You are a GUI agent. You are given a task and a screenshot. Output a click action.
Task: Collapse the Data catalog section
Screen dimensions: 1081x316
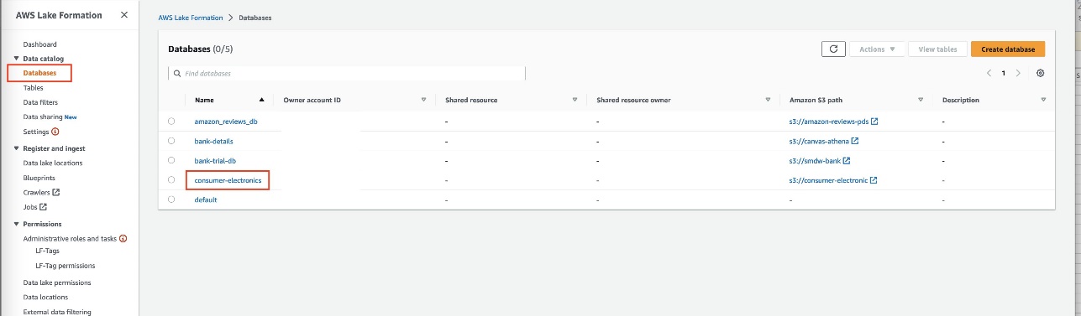(16, 59)
